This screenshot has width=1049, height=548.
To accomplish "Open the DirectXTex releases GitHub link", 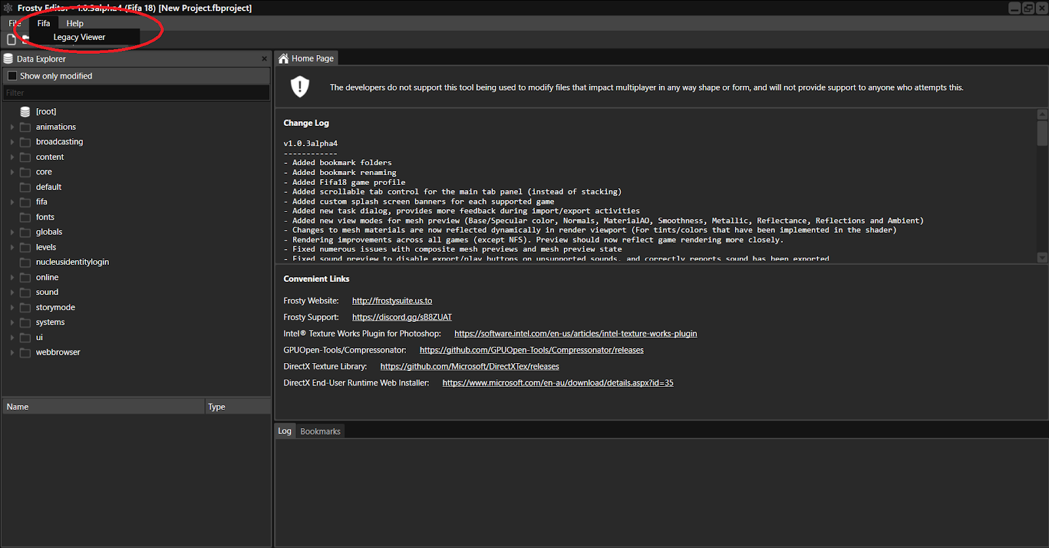I will pyautogui.click(x=469, y=366).
